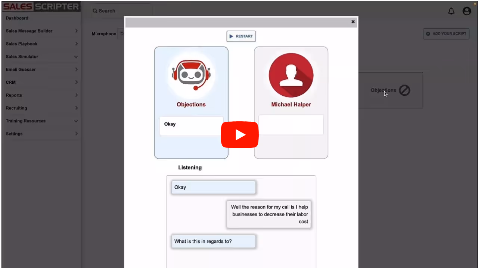Click the 'Objections' name in the robot card
The image size is (478, 268).
pyautogui.click(x=191, y=105)
